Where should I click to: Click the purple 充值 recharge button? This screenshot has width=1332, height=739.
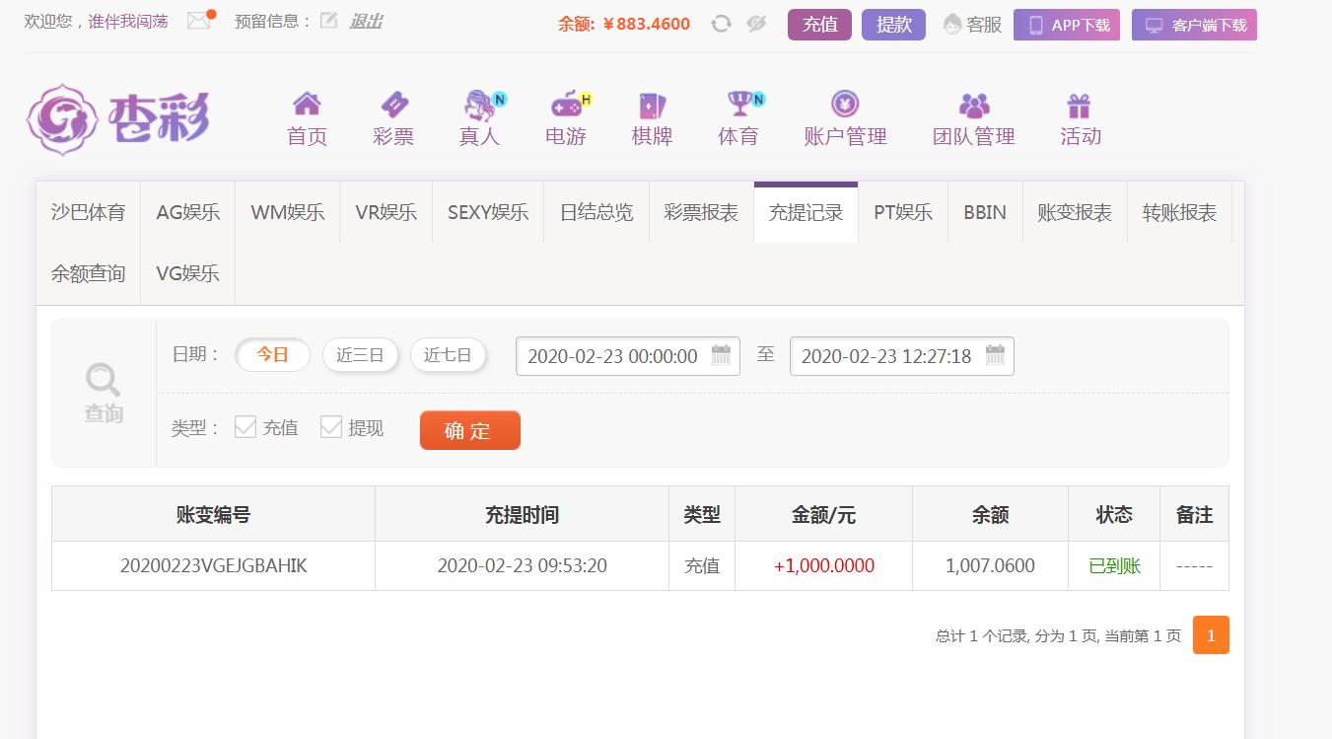tap(819, 25)
